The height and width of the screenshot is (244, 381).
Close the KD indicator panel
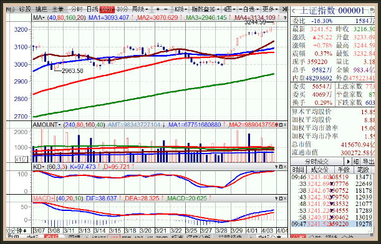point(285,167)
